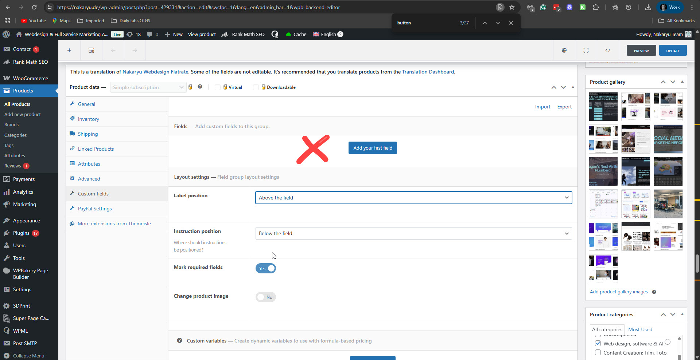The height and width of the screenshot is (360, 700).
Task: Collapse the Product gallery panel
Action: [x=682, y=82]
